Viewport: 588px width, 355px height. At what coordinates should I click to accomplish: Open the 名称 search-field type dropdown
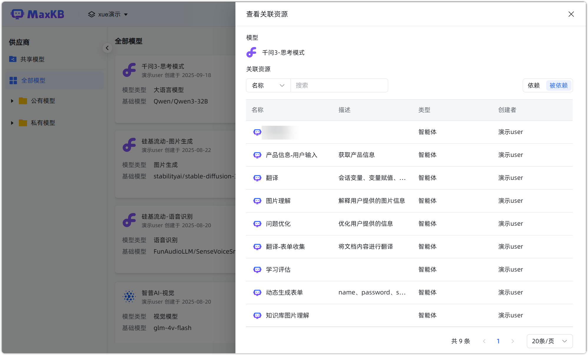(x=268, y=86)
